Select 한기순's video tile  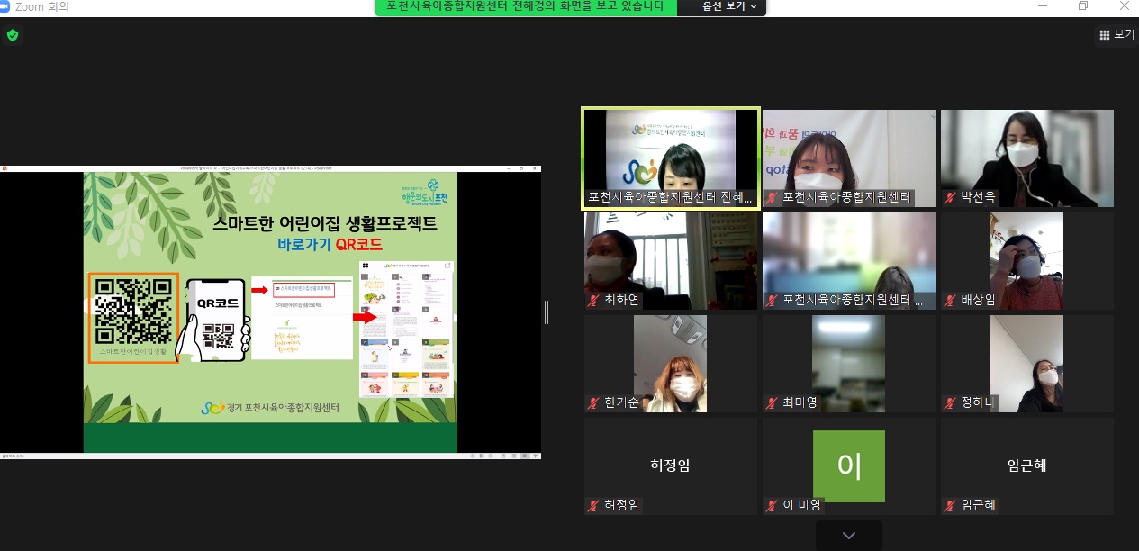point(671,364)
